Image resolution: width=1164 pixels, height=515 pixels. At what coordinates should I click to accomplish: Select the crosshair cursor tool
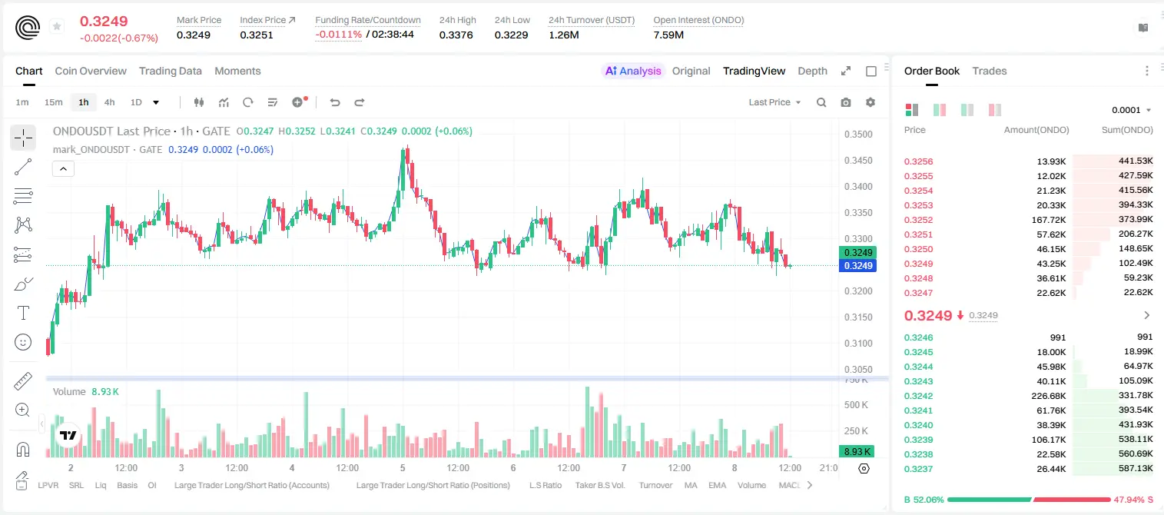(x=23, y=138)
